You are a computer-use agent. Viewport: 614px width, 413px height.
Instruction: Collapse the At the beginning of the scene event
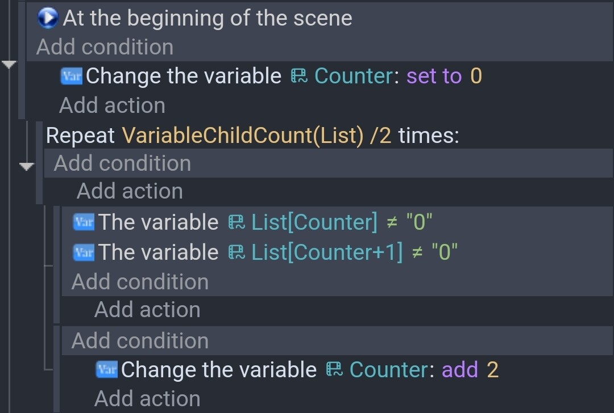click(x=9, y=65)
